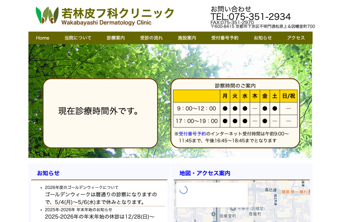Viewport: 341px width, 222px height.
Task: Click TEL:075-351-2934 phone number
Action: pos(250,17)
